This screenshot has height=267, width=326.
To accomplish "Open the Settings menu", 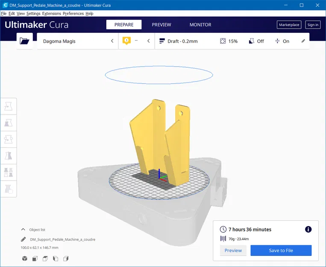I will [x=33, y=14].
